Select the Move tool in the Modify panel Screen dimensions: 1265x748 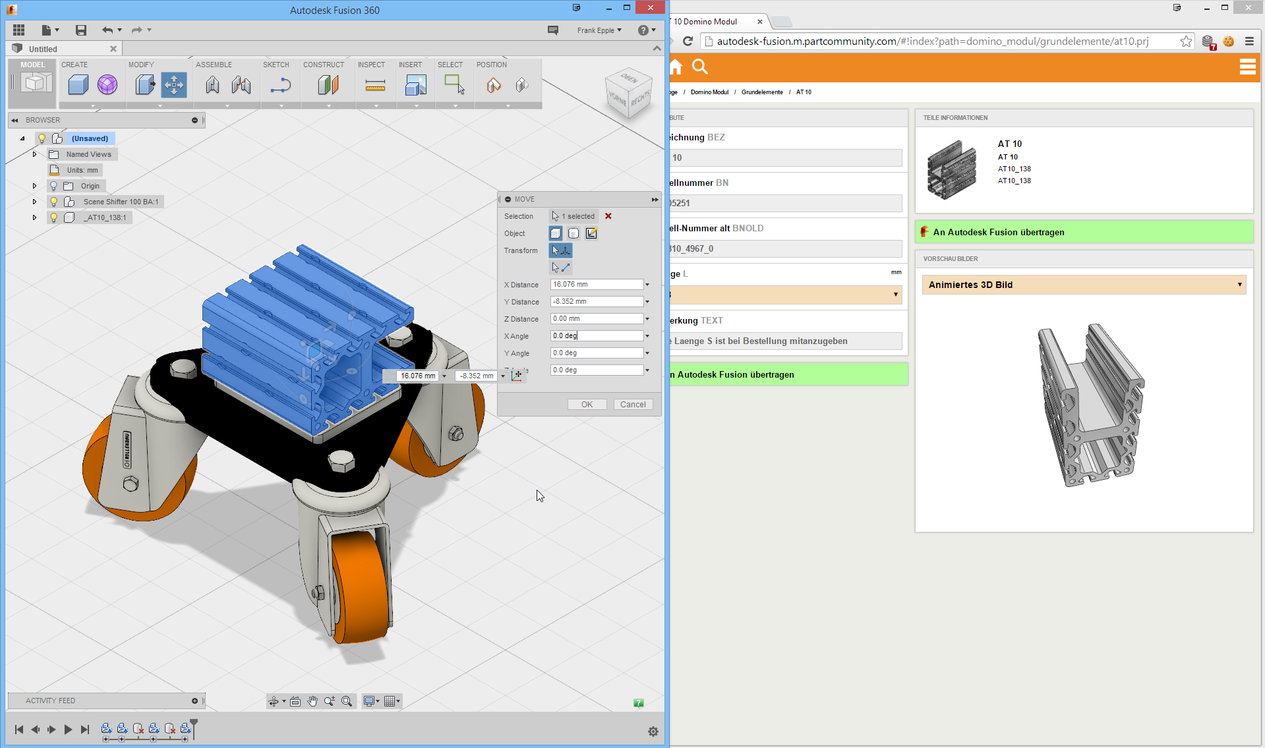[x=174, y=84]
